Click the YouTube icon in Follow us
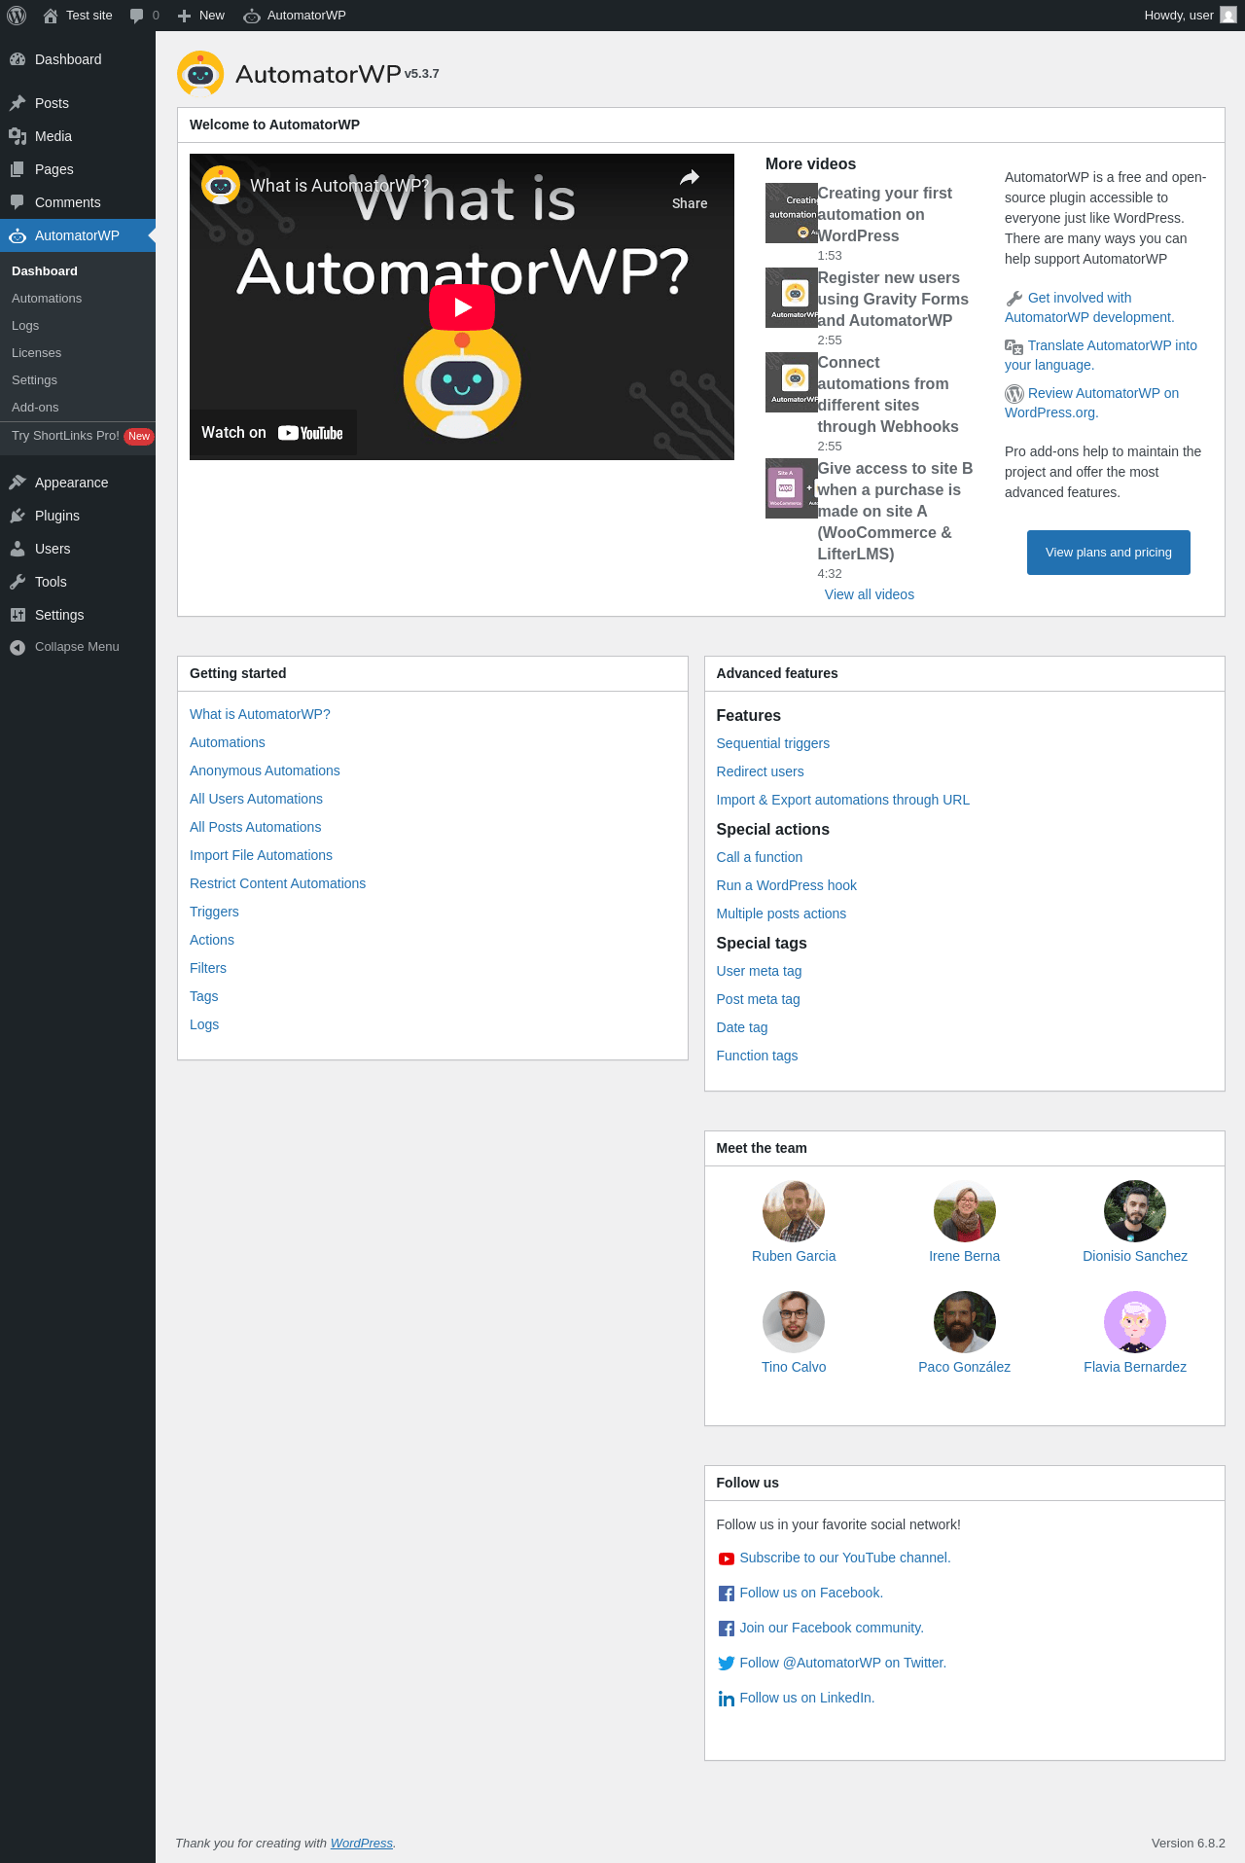 (x=727, y=1558)
